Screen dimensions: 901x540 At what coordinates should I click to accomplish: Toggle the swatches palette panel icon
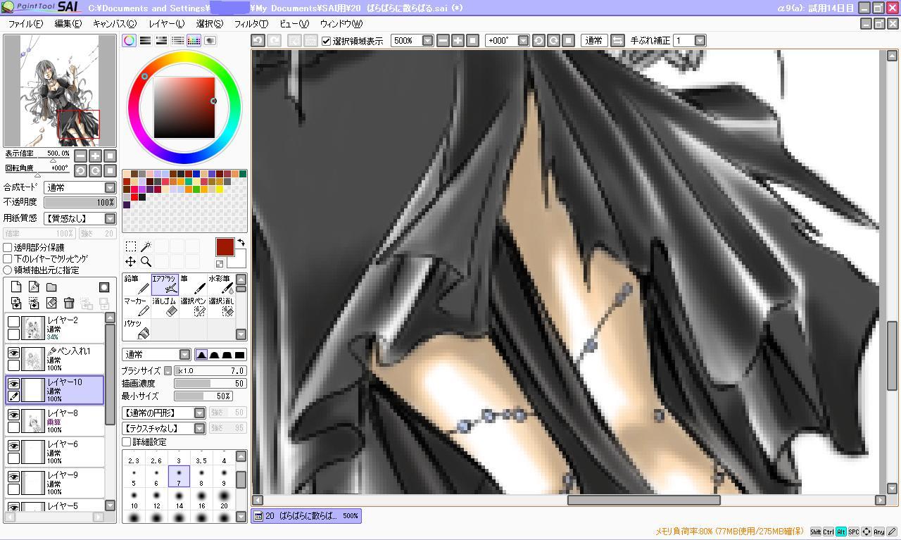tap(194, 41)
